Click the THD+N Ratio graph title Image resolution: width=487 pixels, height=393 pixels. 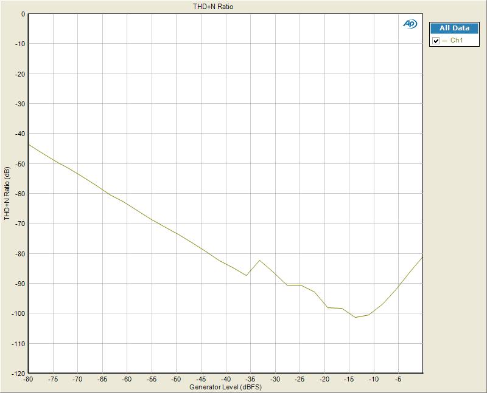[x=213, y=7]
